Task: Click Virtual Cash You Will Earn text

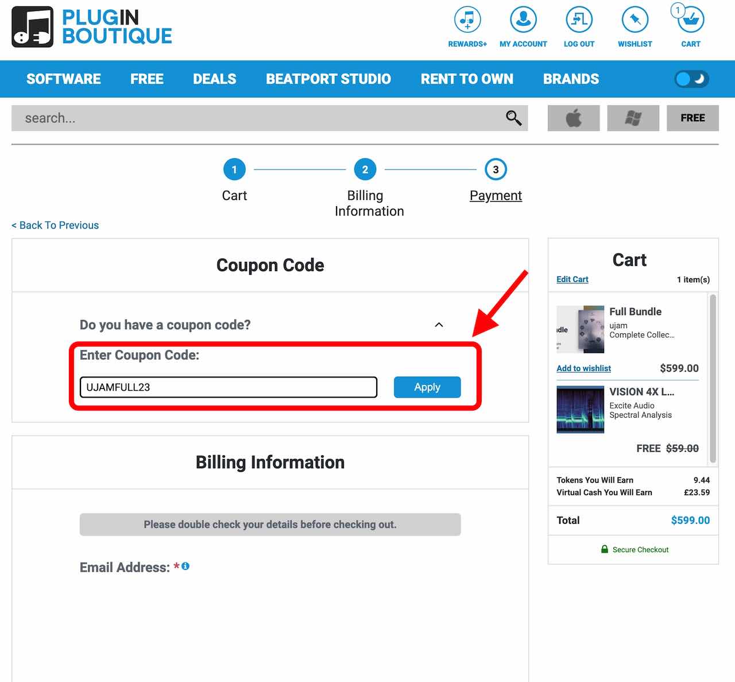Action: pos(604,492)
